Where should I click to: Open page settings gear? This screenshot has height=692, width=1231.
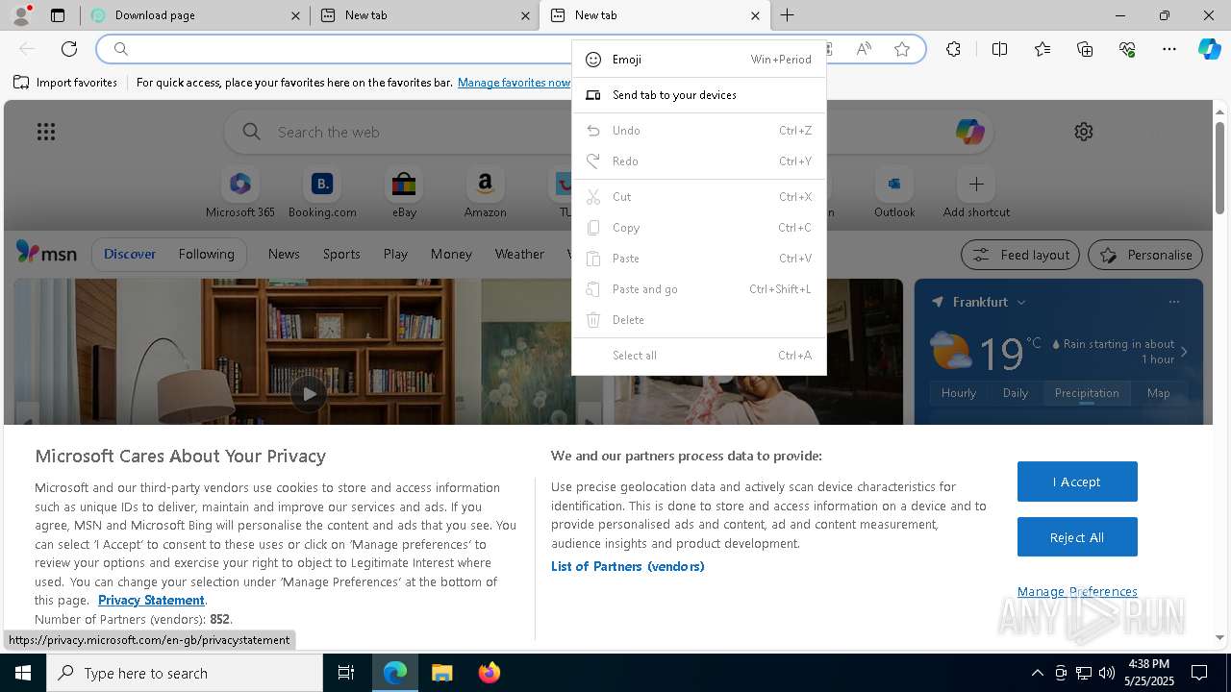click(x=1084, y=132)
